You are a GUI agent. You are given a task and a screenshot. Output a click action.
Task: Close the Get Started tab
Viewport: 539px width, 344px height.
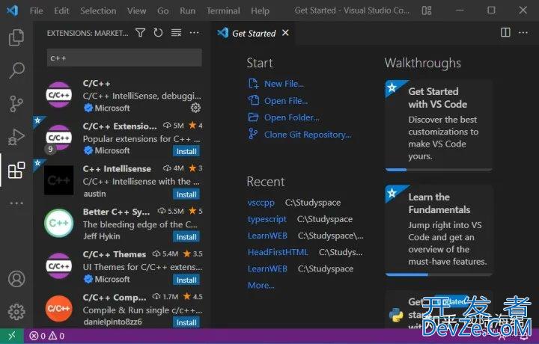click(285, 33)
